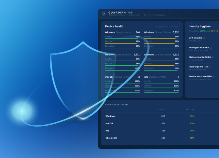The height and width of the screenshot is (158, 219).
Task: Click the Risky sign-ins 7d label
Action: (198, 67)
